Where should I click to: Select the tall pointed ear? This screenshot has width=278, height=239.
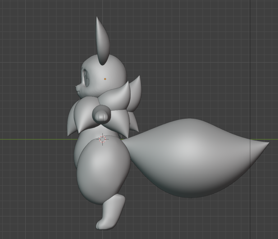tap(103, 41)
